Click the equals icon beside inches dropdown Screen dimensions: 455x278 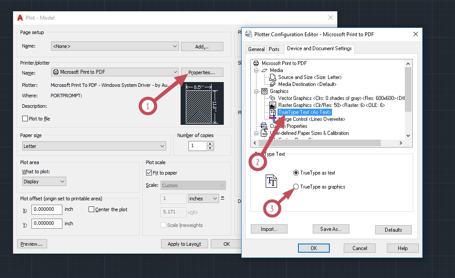tap(222, 198)
